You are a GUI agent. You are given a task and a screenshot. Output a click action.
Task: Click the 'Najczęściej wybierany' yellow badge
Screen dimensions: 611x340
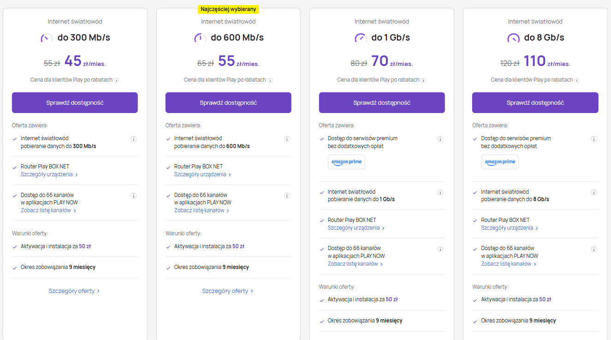point(229,9)
